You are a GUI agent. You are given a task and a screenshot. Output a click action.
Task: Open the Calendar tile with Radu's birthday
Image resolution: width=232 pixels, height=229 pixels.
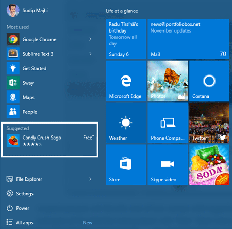126,39
